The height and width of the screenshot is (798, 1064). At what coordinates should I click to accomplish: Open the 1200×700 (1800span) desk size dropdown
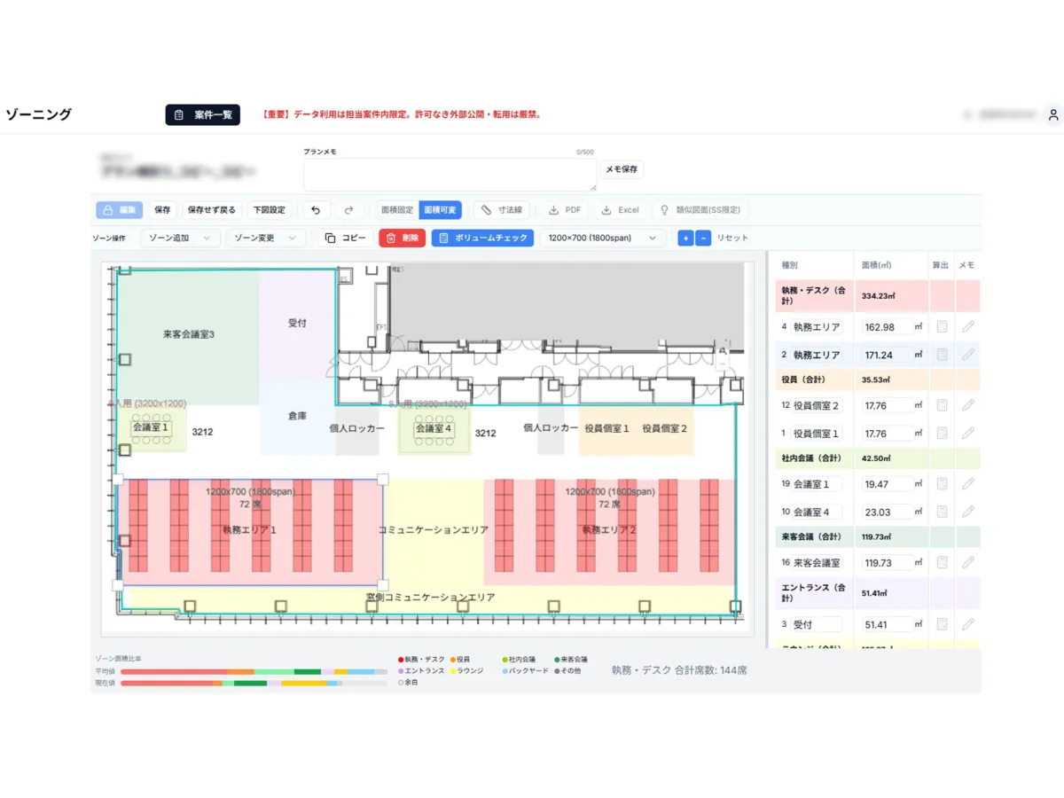[602, 238]
